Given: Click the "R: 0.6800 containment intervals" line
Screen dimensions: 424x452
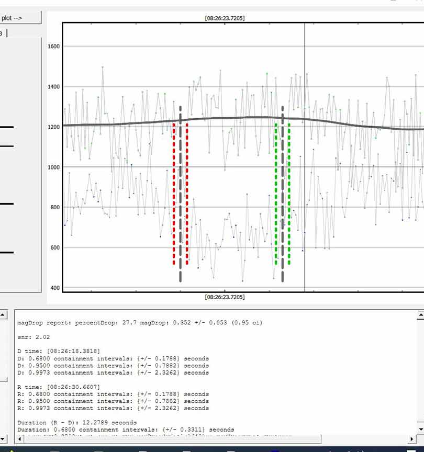Looking at the screenshot, I should pos(113,394).
